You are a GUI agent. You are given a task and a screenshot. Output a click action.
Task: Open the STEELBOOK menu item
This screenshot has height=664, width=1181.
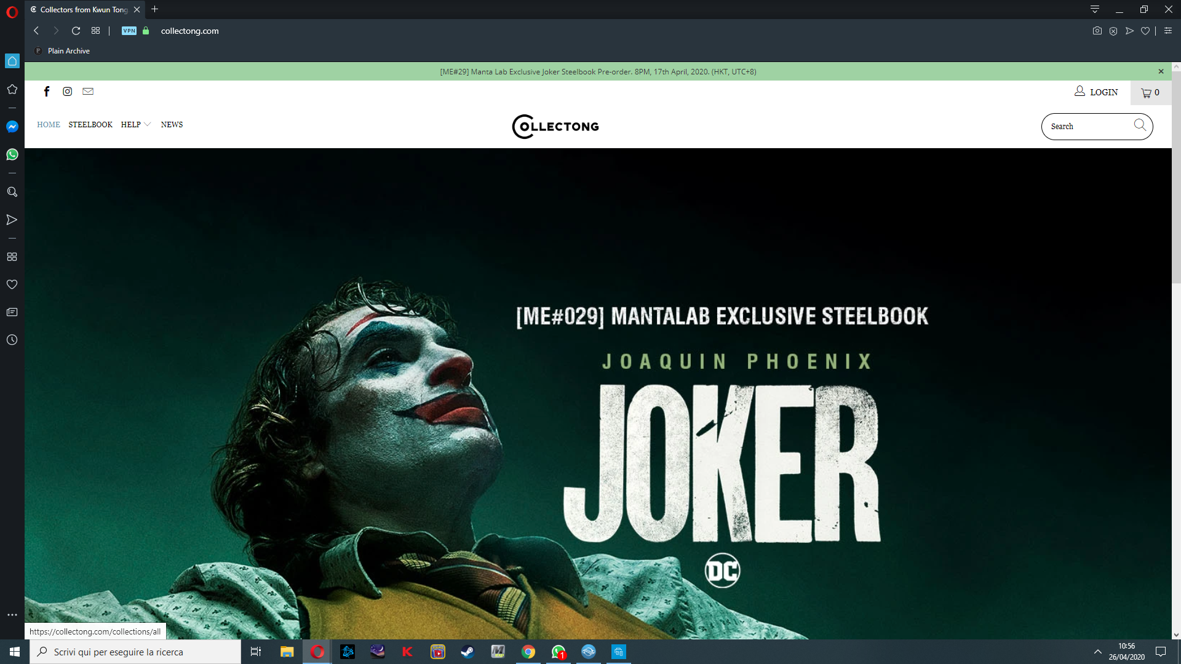(90, 125)
